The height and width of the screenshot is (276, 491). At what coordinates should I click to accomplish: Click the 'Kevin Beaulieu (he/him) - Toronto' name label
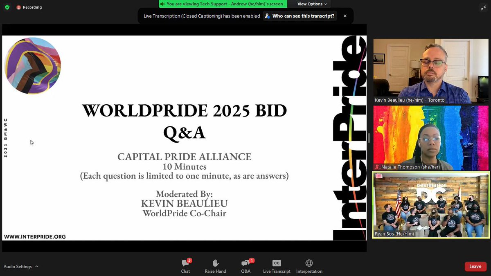click(x=410, y=100)
